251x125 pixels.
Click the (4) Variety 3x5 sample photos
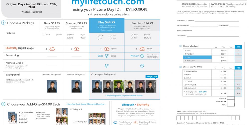pyautogui.click(x=62, y=116)
